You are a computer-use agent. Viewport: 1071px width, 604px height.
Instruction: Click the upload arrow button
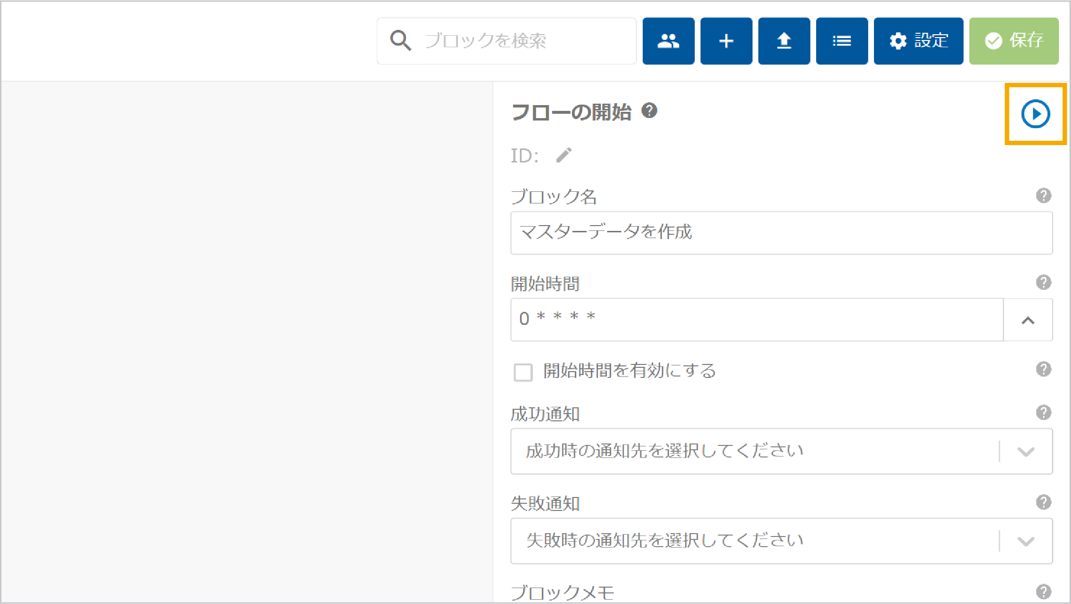pyautogui.click(x=784, y=41)
